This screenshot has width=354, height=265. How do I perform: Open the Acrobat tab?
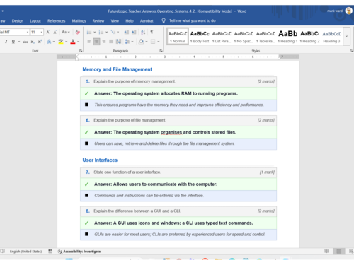[147, 20]
